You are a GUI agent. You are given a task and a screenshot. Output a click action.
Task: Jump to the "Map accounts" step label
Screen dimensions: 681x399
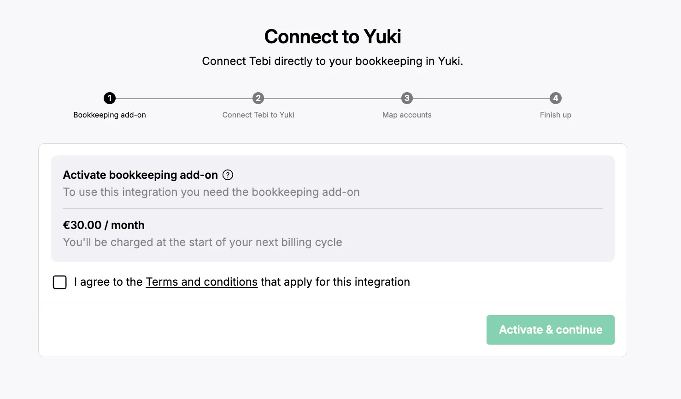pyautogui.click(x=407, y=115)
